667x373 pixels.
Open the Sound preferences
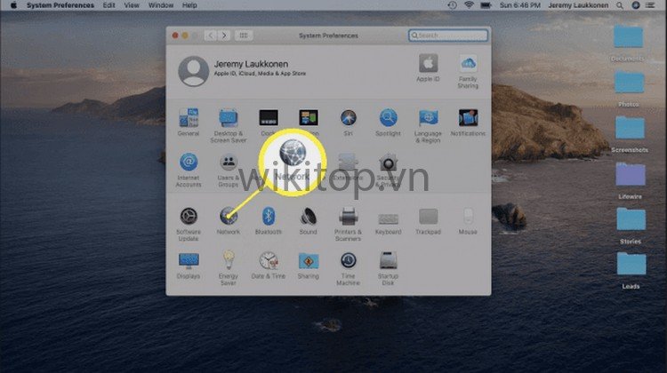308,216
